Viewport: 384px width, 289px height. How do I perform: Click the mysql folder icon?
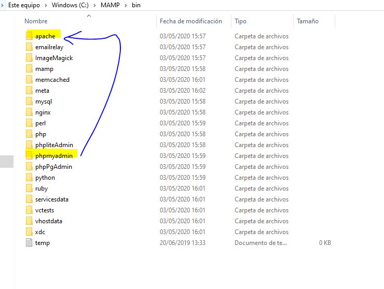point(29,102)
